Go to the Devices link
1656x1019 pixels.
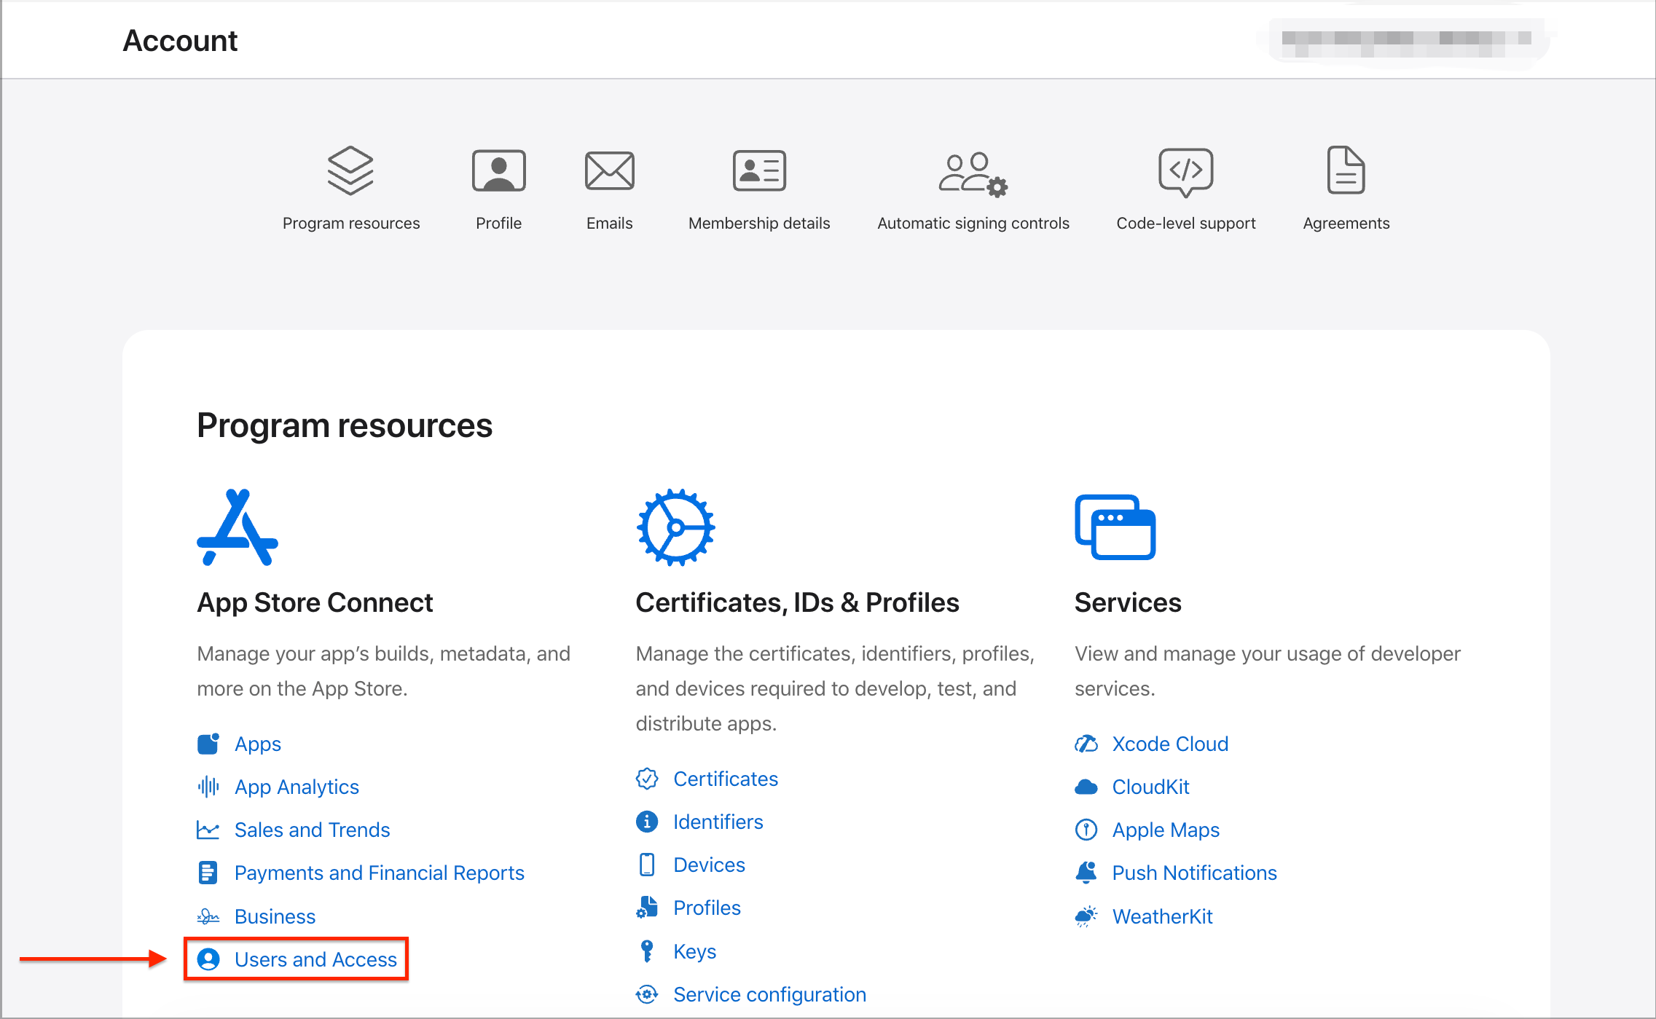(x=710, y=865)
